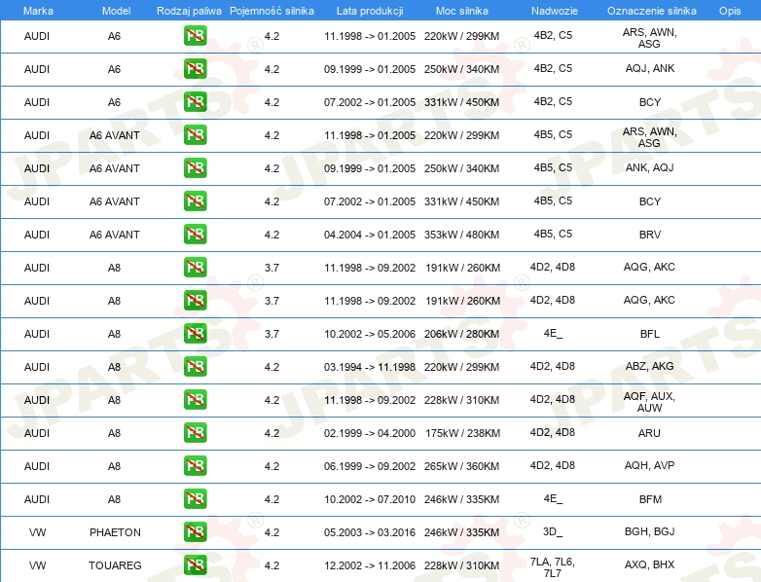Click the 4B5, C5 body cell in the BRV row
This screenshot has height=582, width=761.
(553, 234)
